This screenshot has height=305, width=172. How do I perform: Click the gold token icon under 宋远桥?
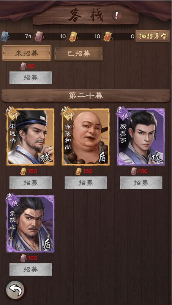pyautogui.click(x=23, y=172)
